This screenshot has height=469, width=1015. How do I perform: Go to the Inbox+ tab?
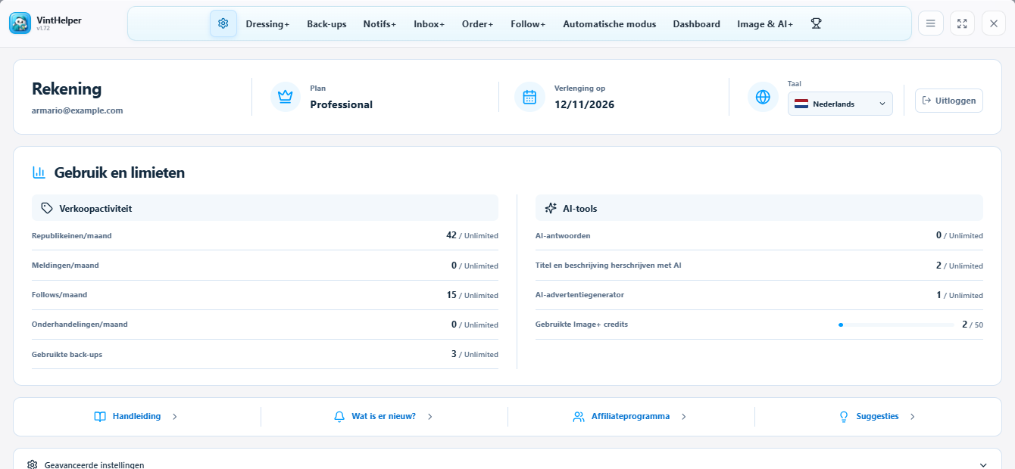tap(429, 24)
